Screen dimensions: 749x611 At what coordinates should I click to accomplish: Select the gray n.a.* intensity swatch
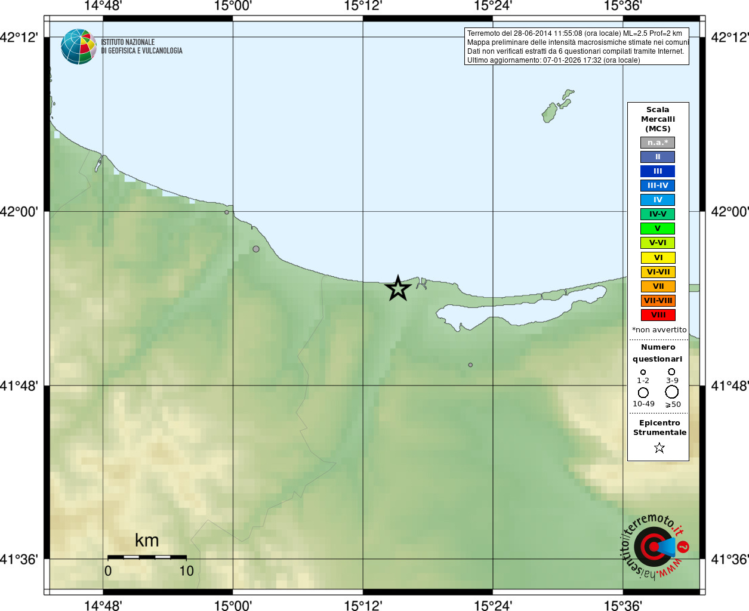click(658, 143)
